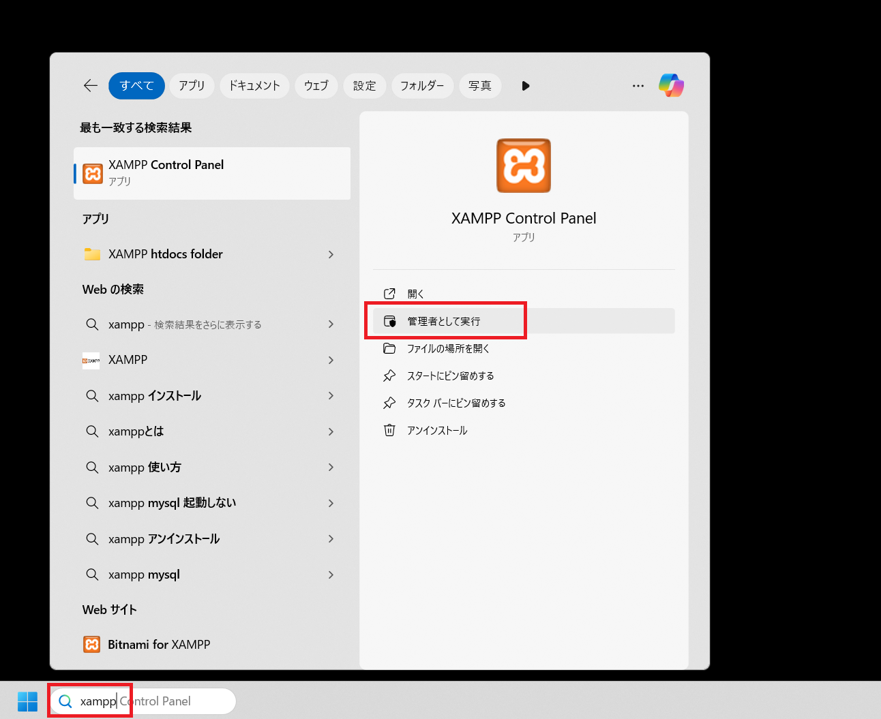Expand chevron for last xampp mysql suggestion
881x719 pixels.
pyautogui.click(x=331, y=575)
